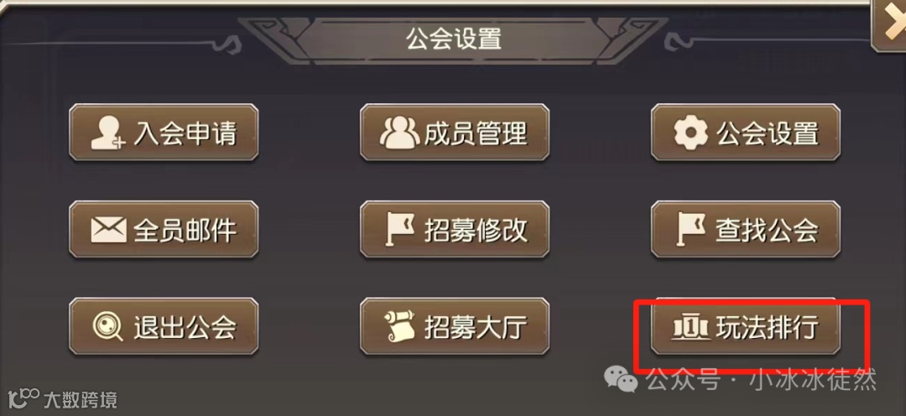Open 成员管理 member management
906x416 pixels.
pos(455,133)
